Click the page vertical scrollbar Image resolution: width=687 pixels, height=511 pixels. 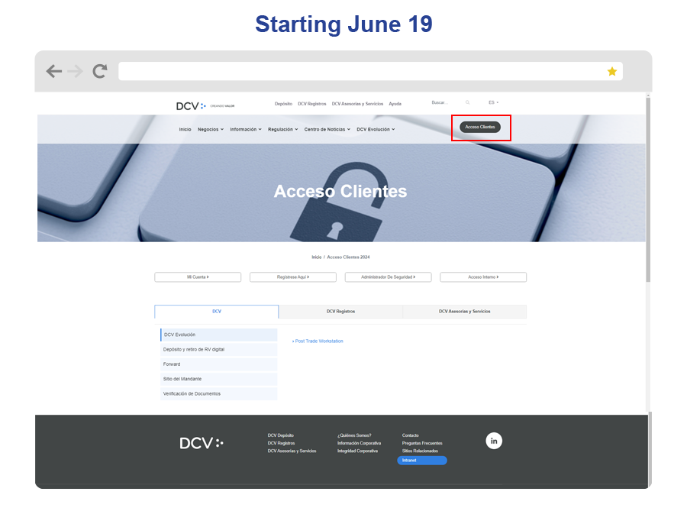[x=648, y=189]
